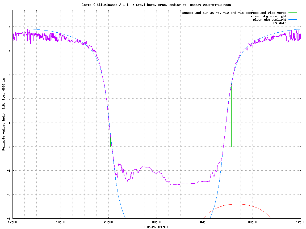Click the legend entry 'Sunset and Sun at -6, -12 and -18 degrees'
Viewport: 306px width, 229px height.
point(234,13)
